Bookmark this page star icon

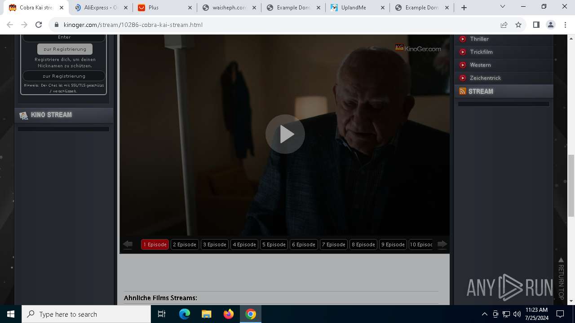coord(518,25)
